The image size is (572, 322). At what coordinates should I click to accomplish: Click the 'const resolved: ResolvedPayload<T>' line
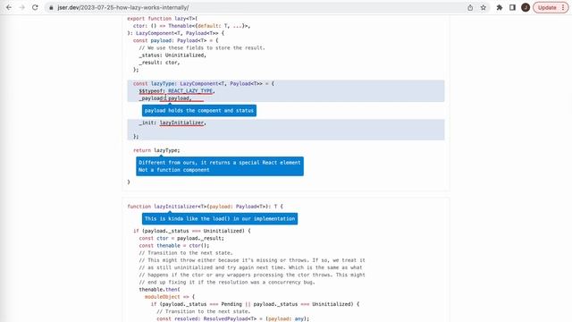tap(232, 318)
